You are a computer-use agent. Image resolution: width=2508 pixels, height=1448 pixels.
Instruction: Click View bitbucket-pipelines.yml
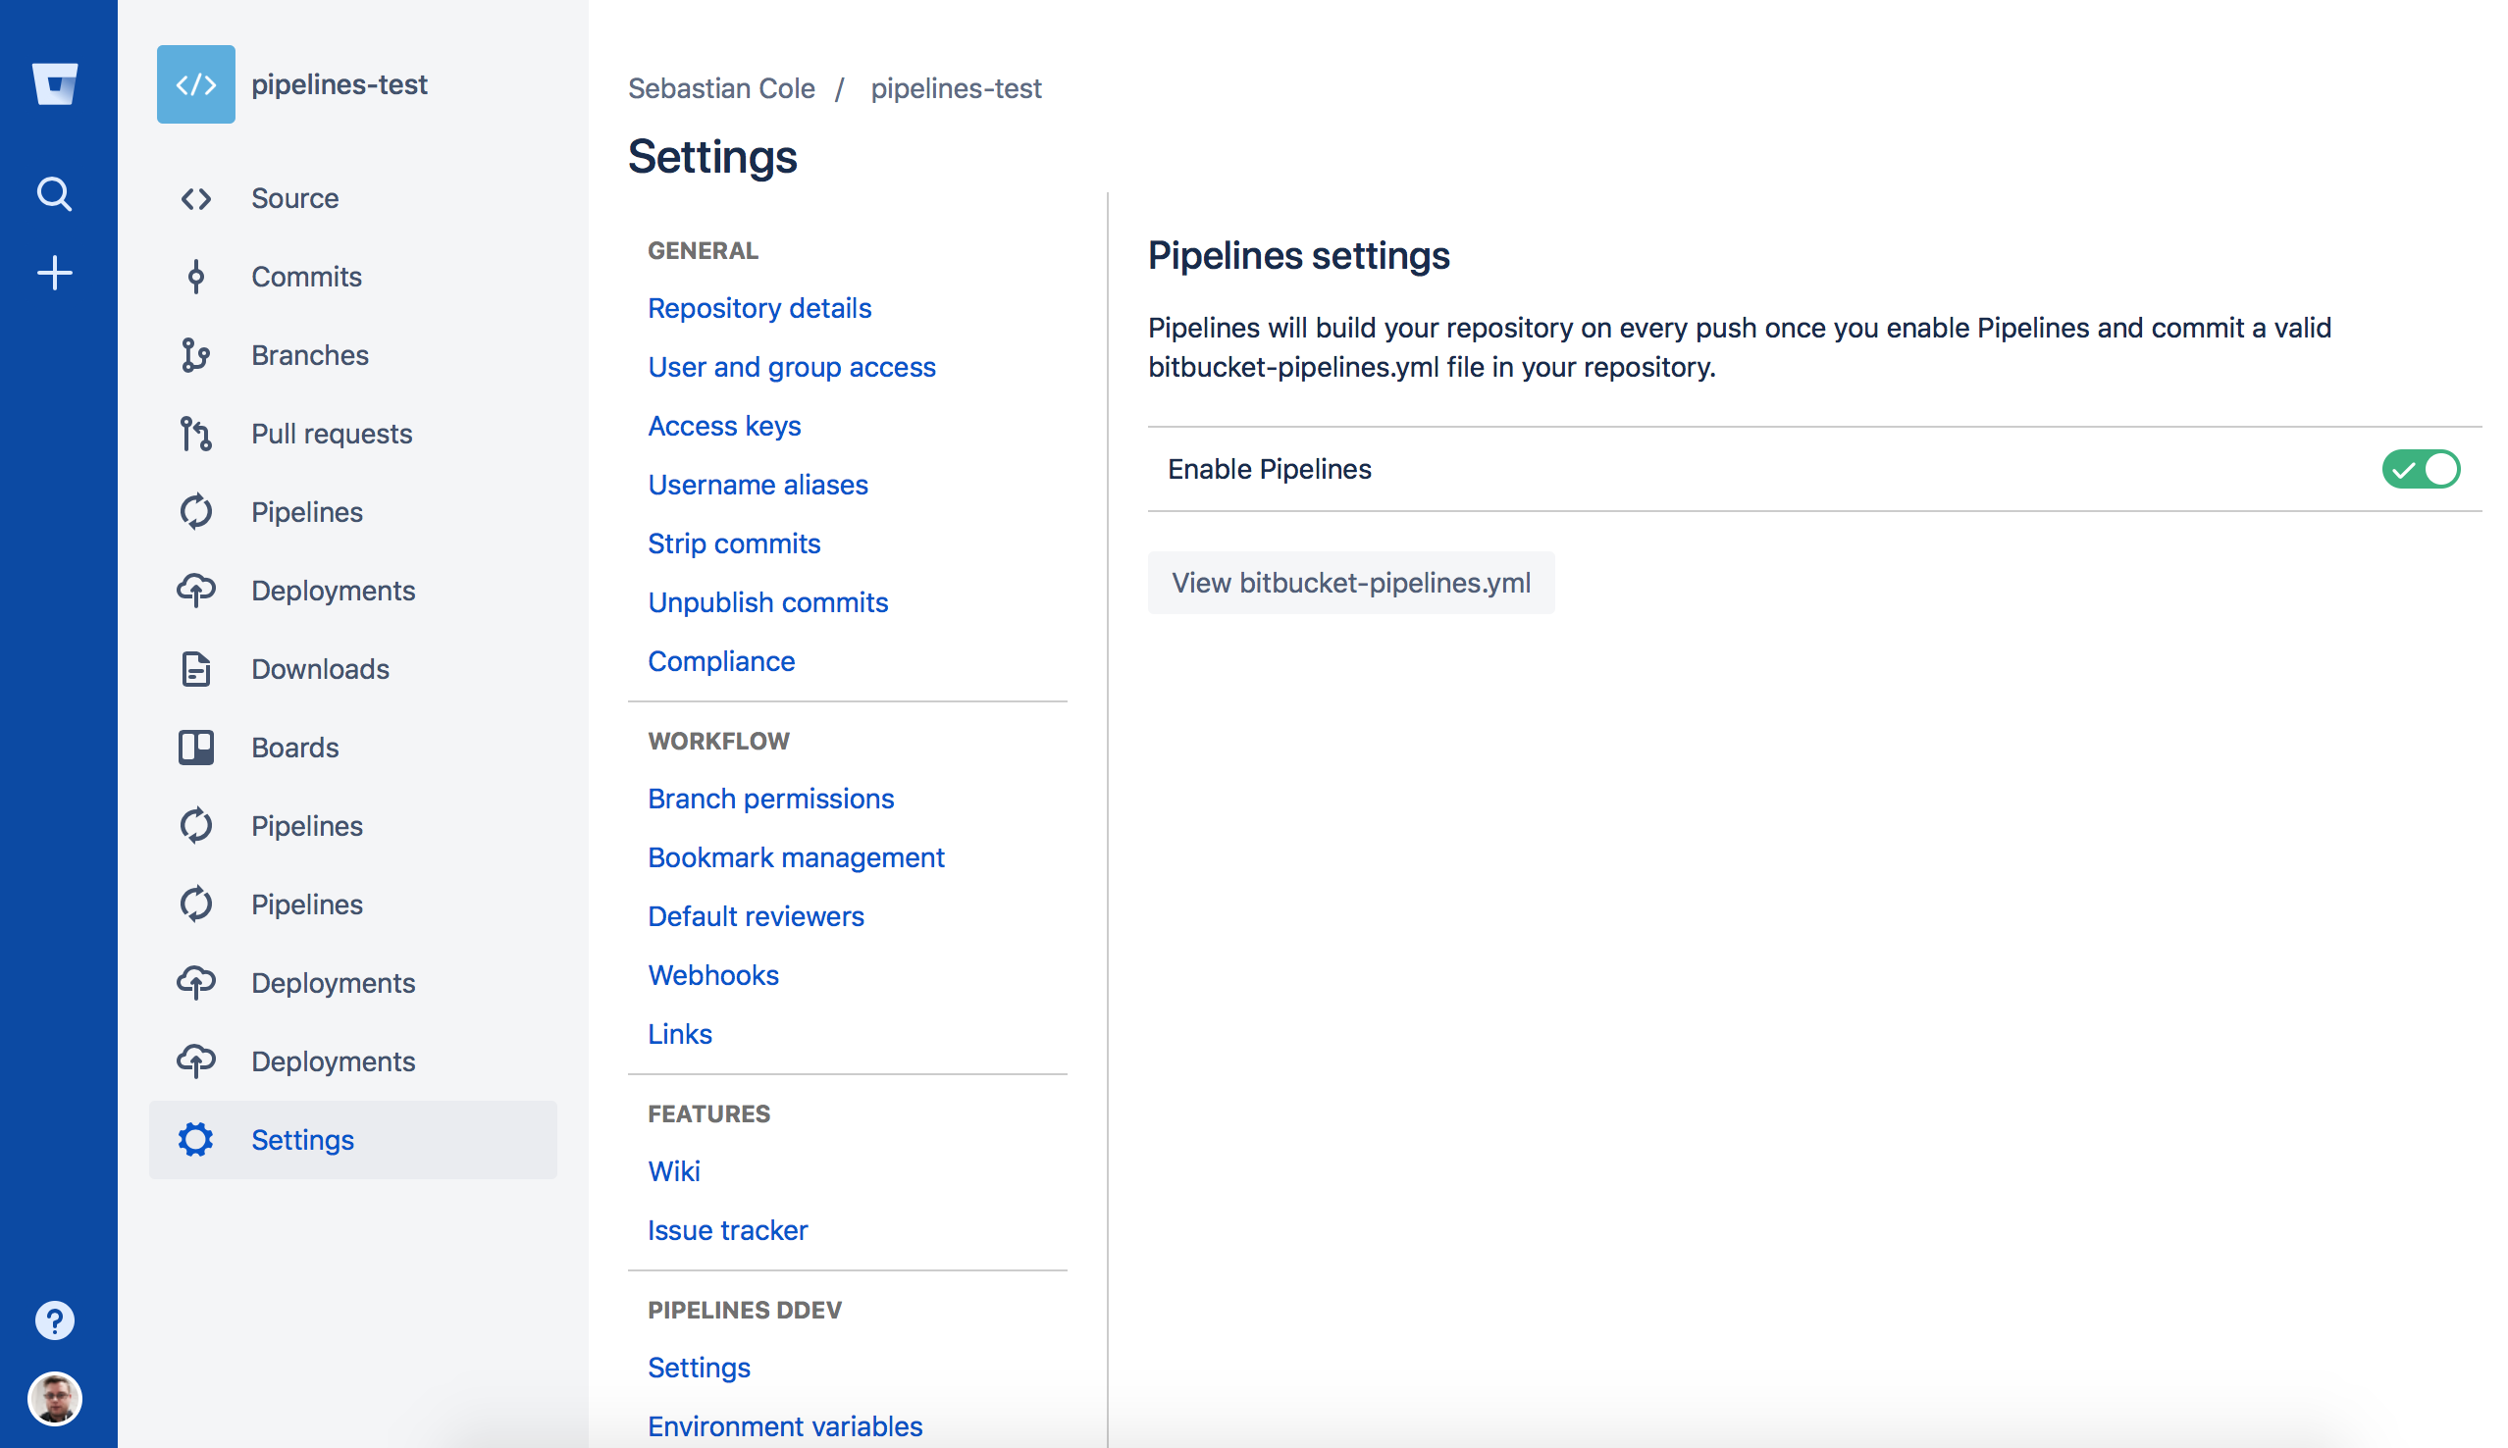[1350, 583]
